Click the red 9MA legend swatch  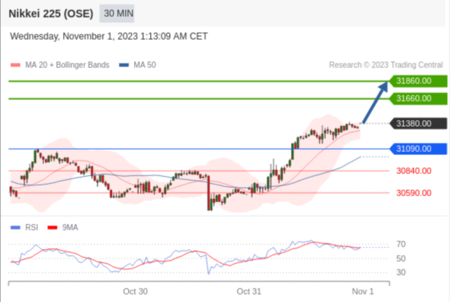point(53,227)
